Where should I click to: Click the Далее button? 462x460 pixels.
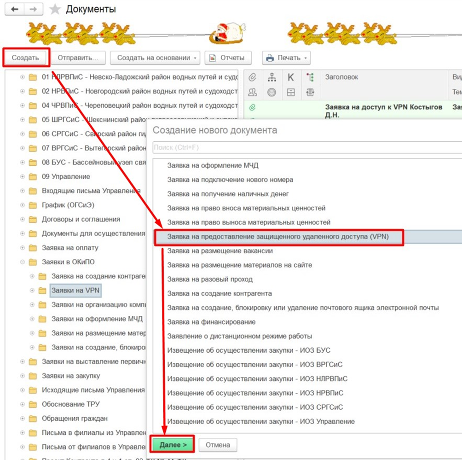(x=173, y=445)
